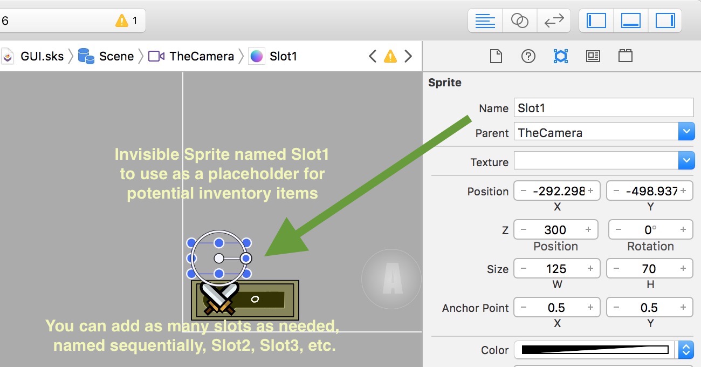Open the Color picker popup arrows
Screen dimensions: 701x367
click(x=685, y=350)
